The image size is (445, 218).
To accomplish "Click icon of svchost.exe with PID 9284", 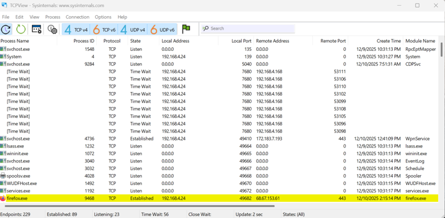I will click(x=3, y=64).
